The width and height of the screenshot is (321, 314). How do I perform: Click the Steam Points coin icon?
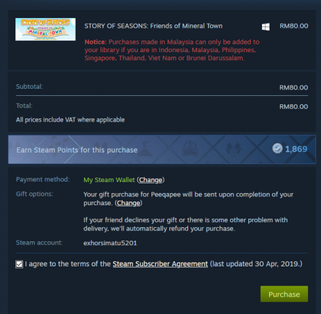277,149
